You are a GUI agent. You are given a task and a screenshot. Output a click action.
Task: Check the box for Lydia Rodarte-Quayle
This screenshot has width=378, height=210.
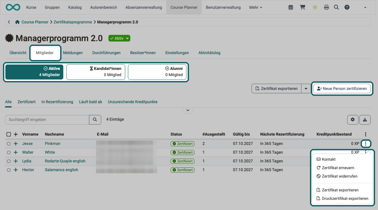9,161
